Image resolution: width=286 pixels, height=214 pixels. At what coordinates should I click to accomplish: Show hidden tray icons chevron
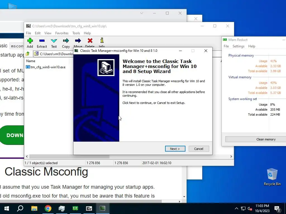(236, 208)
